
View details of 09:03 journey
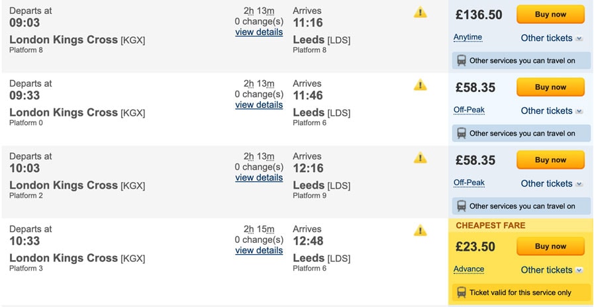tap(259, 32)
